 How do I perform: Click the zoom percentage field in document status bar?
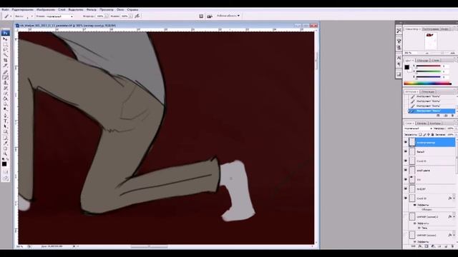pyautogui.click(x=20, y=246)
